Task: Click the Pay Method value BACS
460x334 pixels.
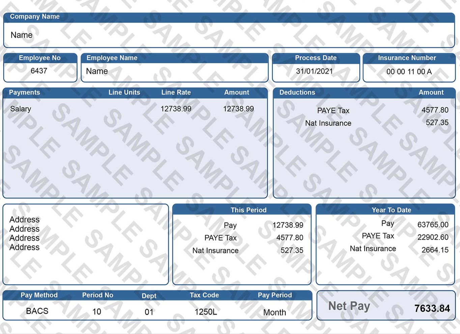Action: (37, 311)
